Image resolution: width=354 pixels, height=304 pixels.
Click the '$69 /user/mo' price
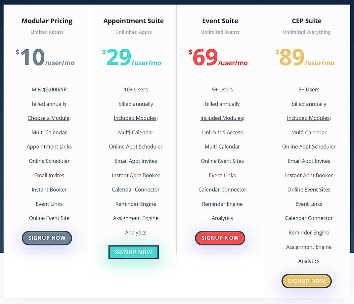[x=218, y=57]
